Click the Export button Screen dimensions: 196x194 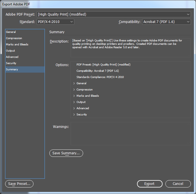pyautogui.click(x=150, y=184)
